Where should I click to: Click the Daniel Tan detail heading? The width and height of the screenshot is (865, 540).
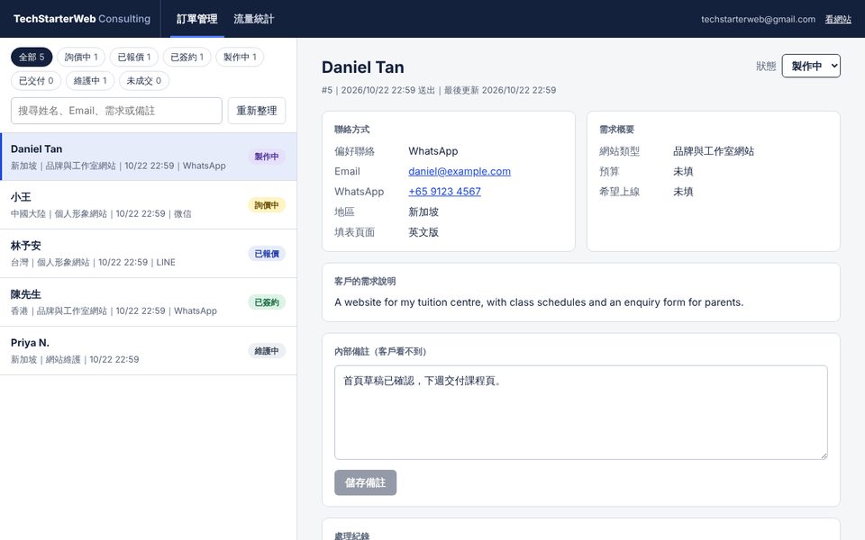(363, 67)
